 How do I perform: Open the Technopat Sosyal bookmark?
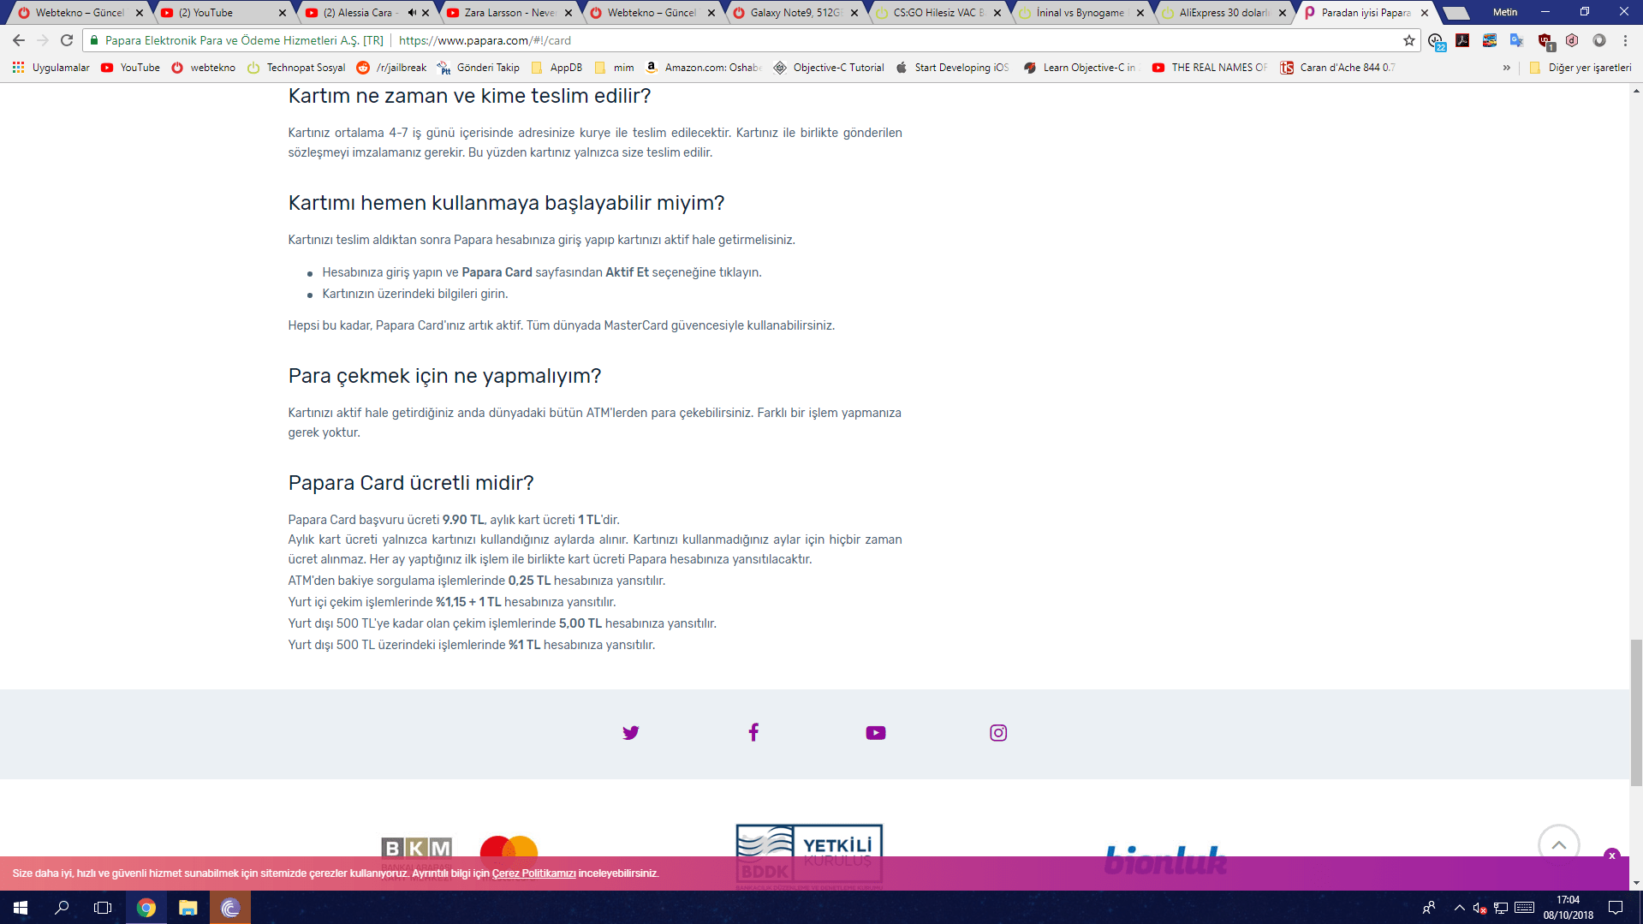coord(296,68)
